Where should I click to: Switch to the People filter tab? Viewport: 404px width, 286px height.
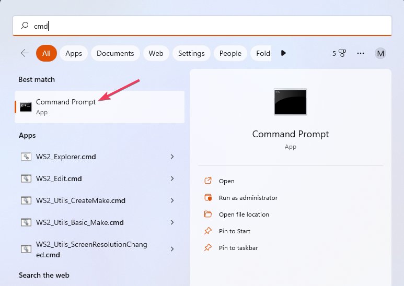pos(230,53)
